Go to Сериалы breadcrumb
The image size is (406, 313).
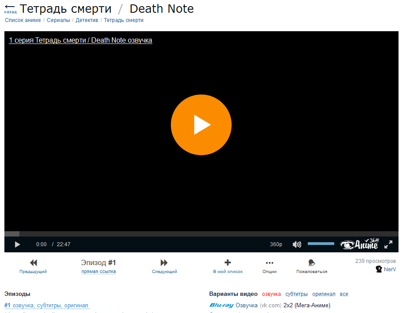pos(58,20)
